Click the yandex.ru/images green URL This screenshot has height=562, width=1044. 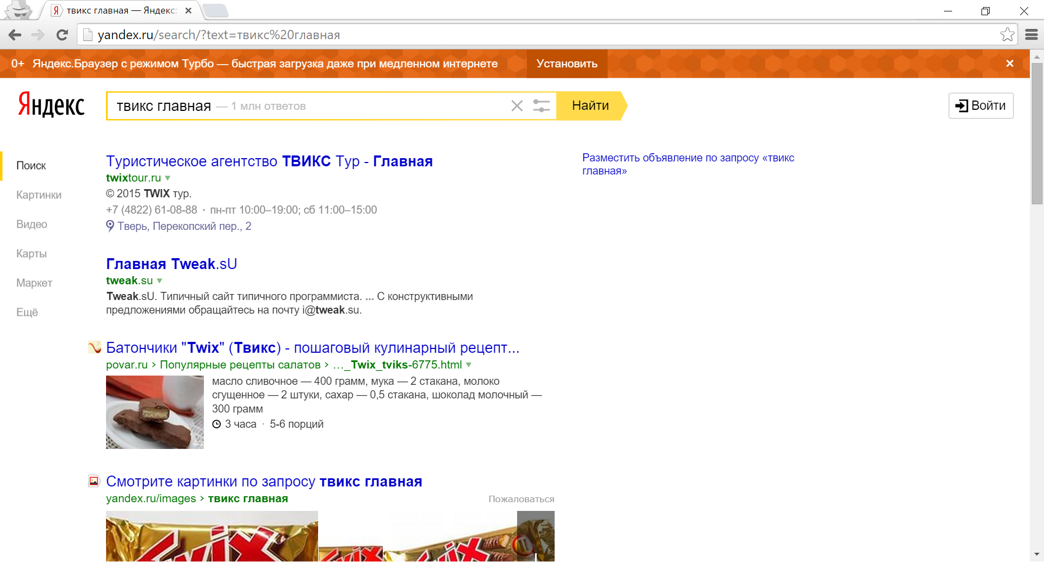151,498
